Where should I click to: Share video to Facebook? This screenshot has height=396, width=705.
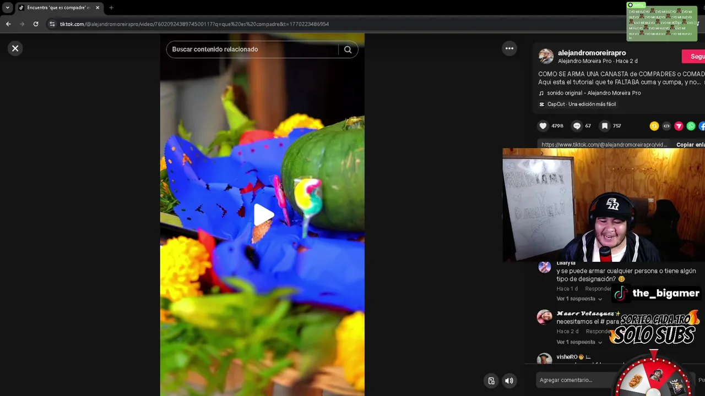pyautogui.click(x=702, y=126)
